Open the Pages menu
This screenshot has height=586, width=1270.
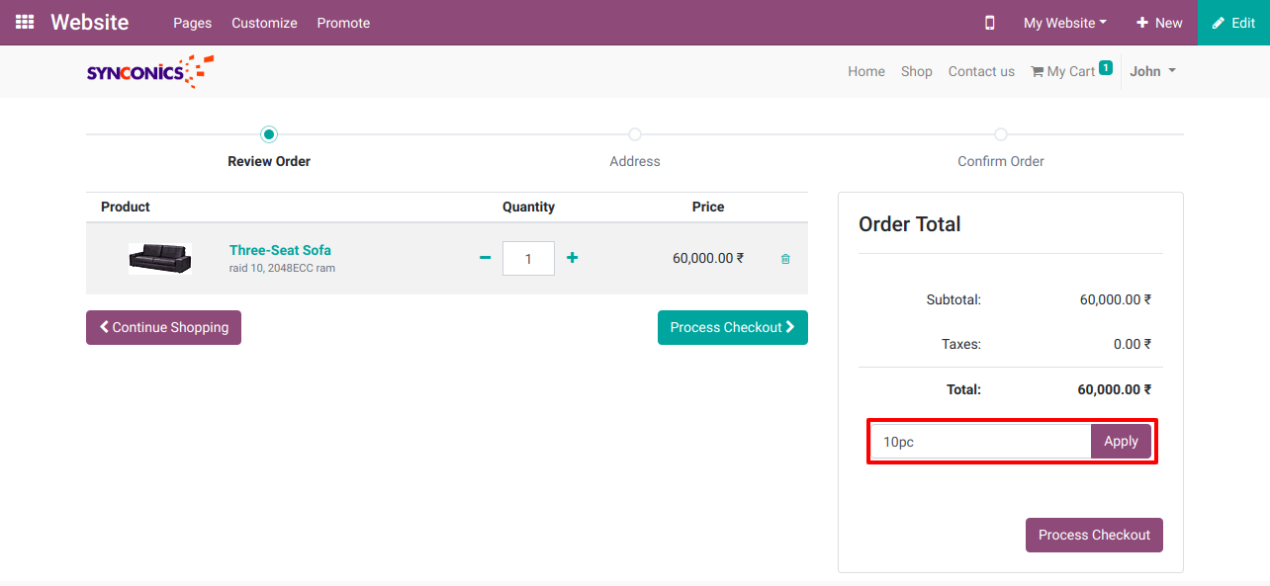pos(192,23)
